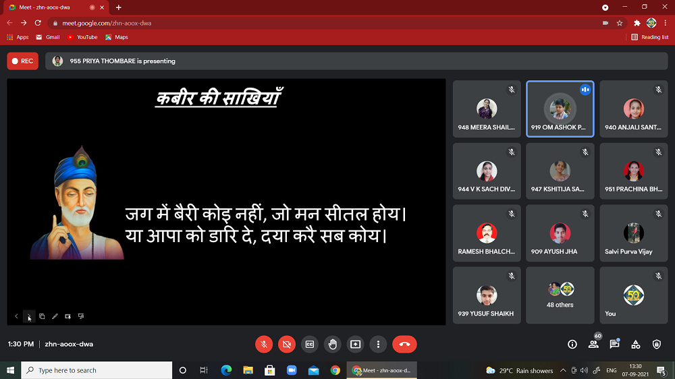The width and height of the screenshot is (675, 379).
Task: Open meeting details info icon
Action: [572, 344]
